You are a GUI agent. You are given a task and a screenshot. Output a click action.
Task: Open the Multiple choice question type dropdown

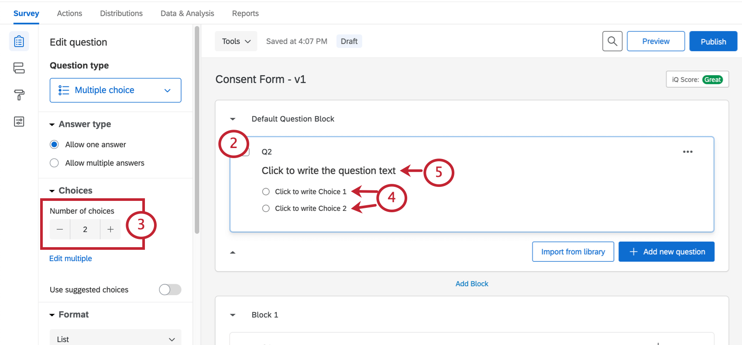point(115,90)
